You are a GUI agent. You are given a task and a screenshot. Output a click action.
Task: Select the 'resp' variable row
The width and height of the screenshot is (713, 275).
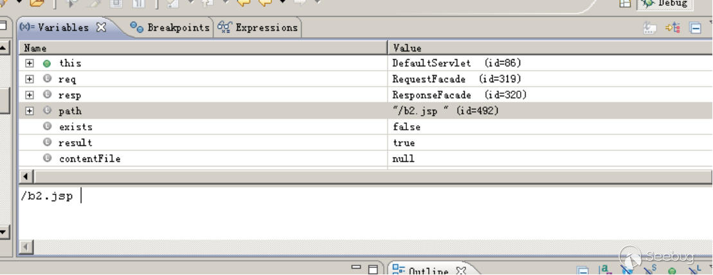[x=366, y=95]
